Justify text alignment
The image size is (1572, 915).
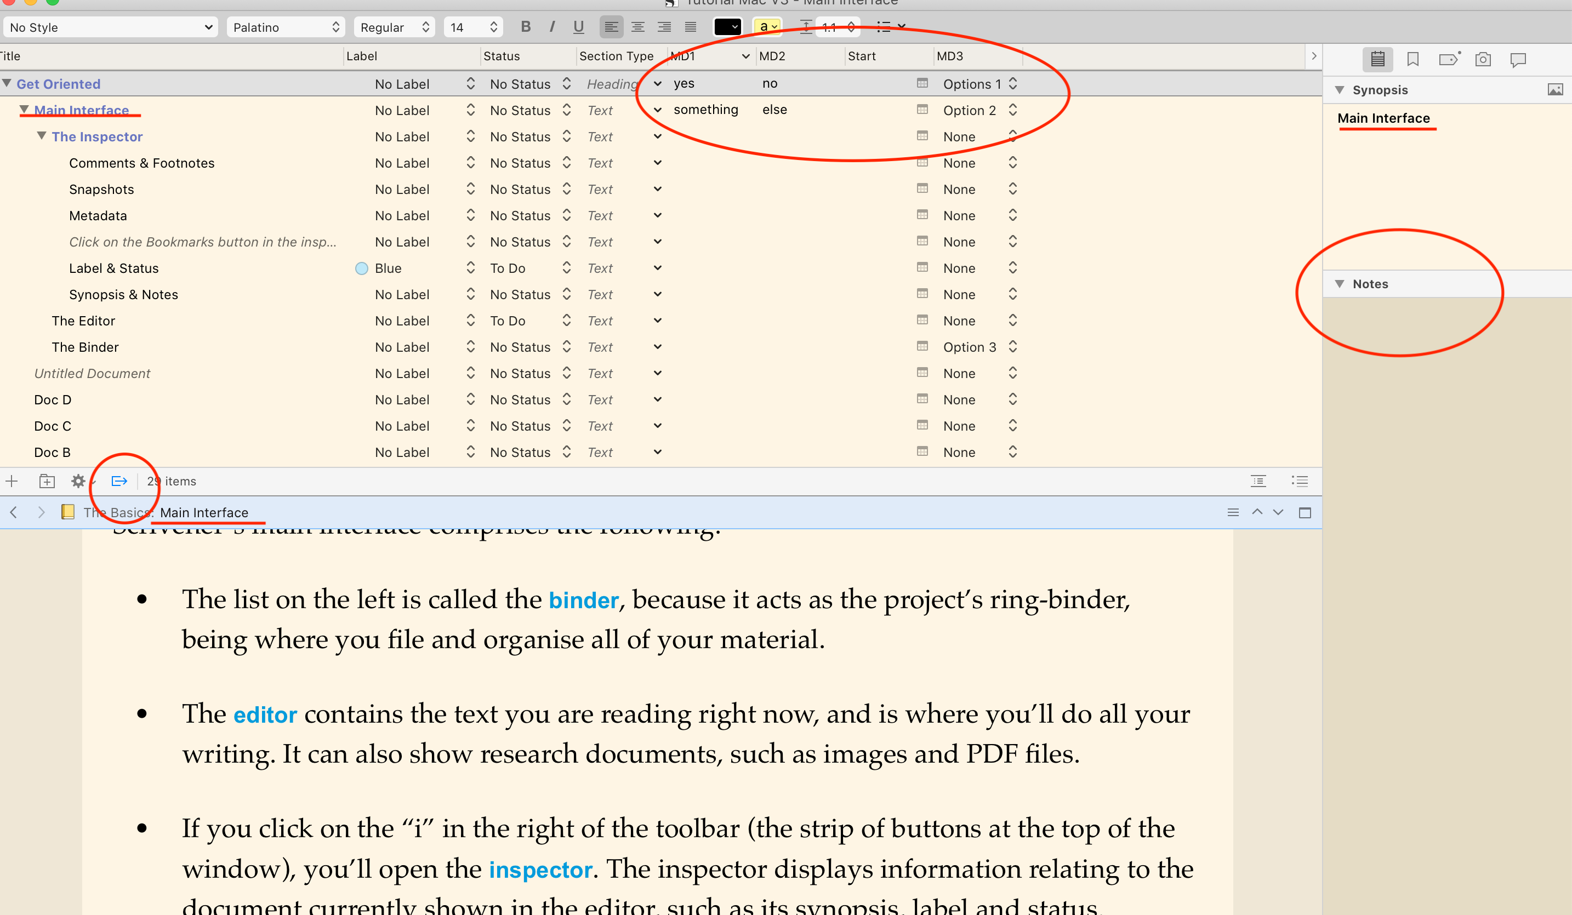coord(690,27)
